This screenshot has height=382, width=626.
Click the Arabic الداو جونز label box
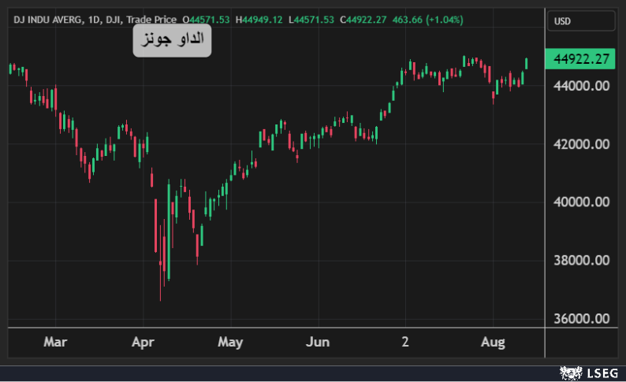(172, 39)
